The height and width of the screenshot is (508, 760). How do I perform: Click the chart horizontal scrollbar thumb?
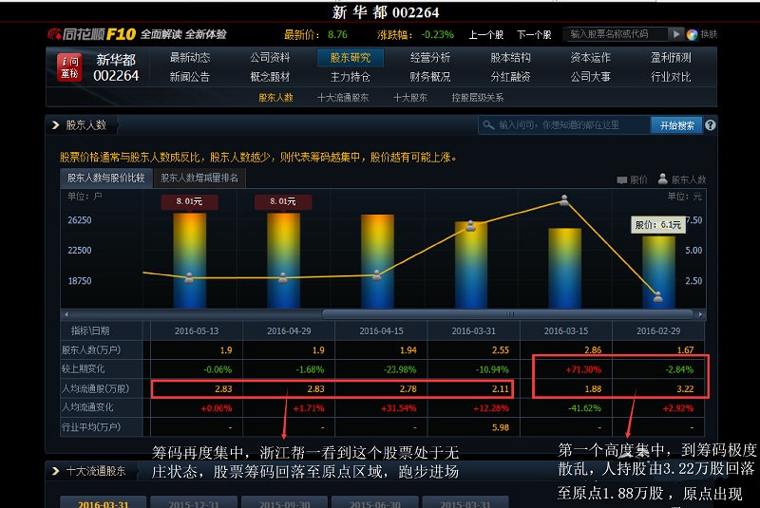[x=508, y=314]
